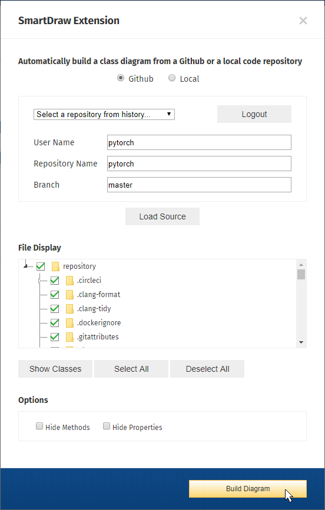Screen dimensions: 325x510
Task: Expand the .circleci folder node
Action: (39, 281)
